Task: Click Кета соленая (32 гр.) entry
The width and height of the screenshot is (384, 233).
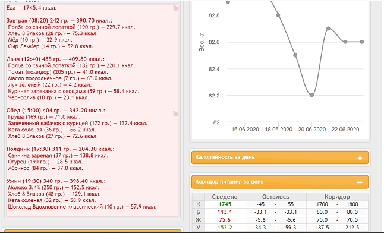Action: point(52,200)
